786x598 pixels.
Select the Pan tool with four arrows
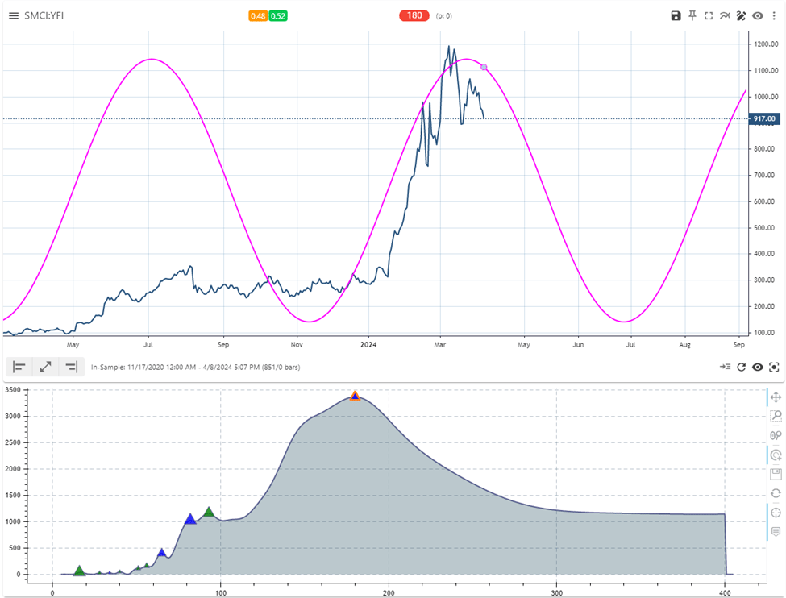(776, 397)
